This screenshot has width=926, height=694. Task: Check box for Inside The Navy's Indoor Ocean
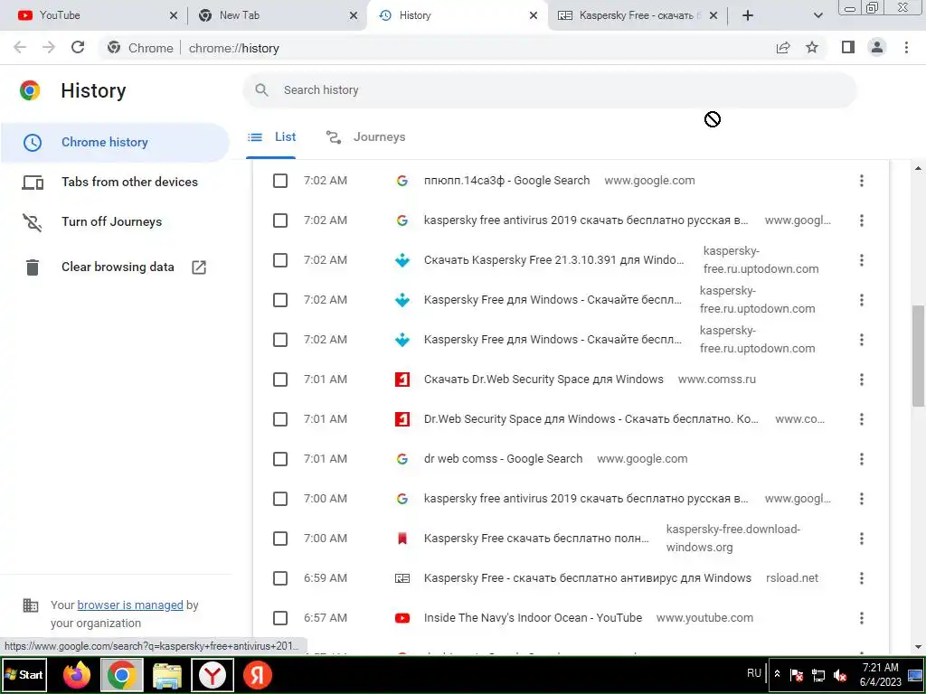(x=280, y=618)
